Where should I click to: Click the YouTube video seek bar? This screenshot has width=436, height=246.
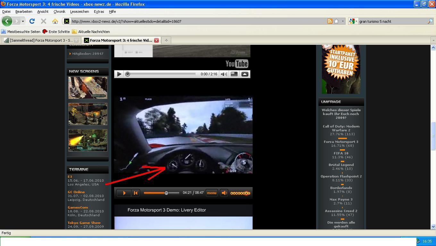tap(160, 74)
